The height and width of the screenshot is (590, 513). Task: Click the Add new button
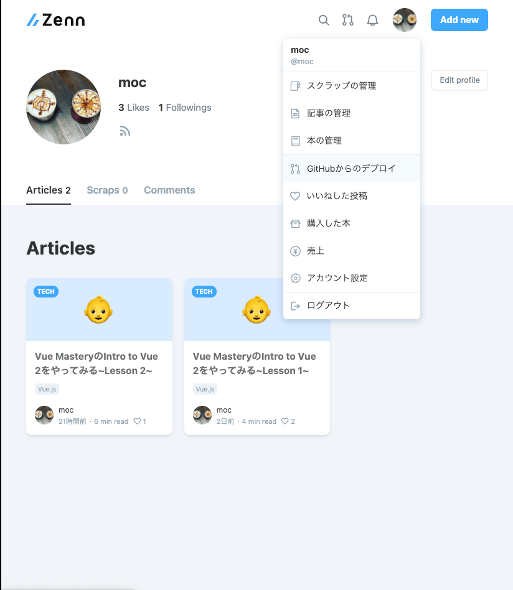point(459,20)
